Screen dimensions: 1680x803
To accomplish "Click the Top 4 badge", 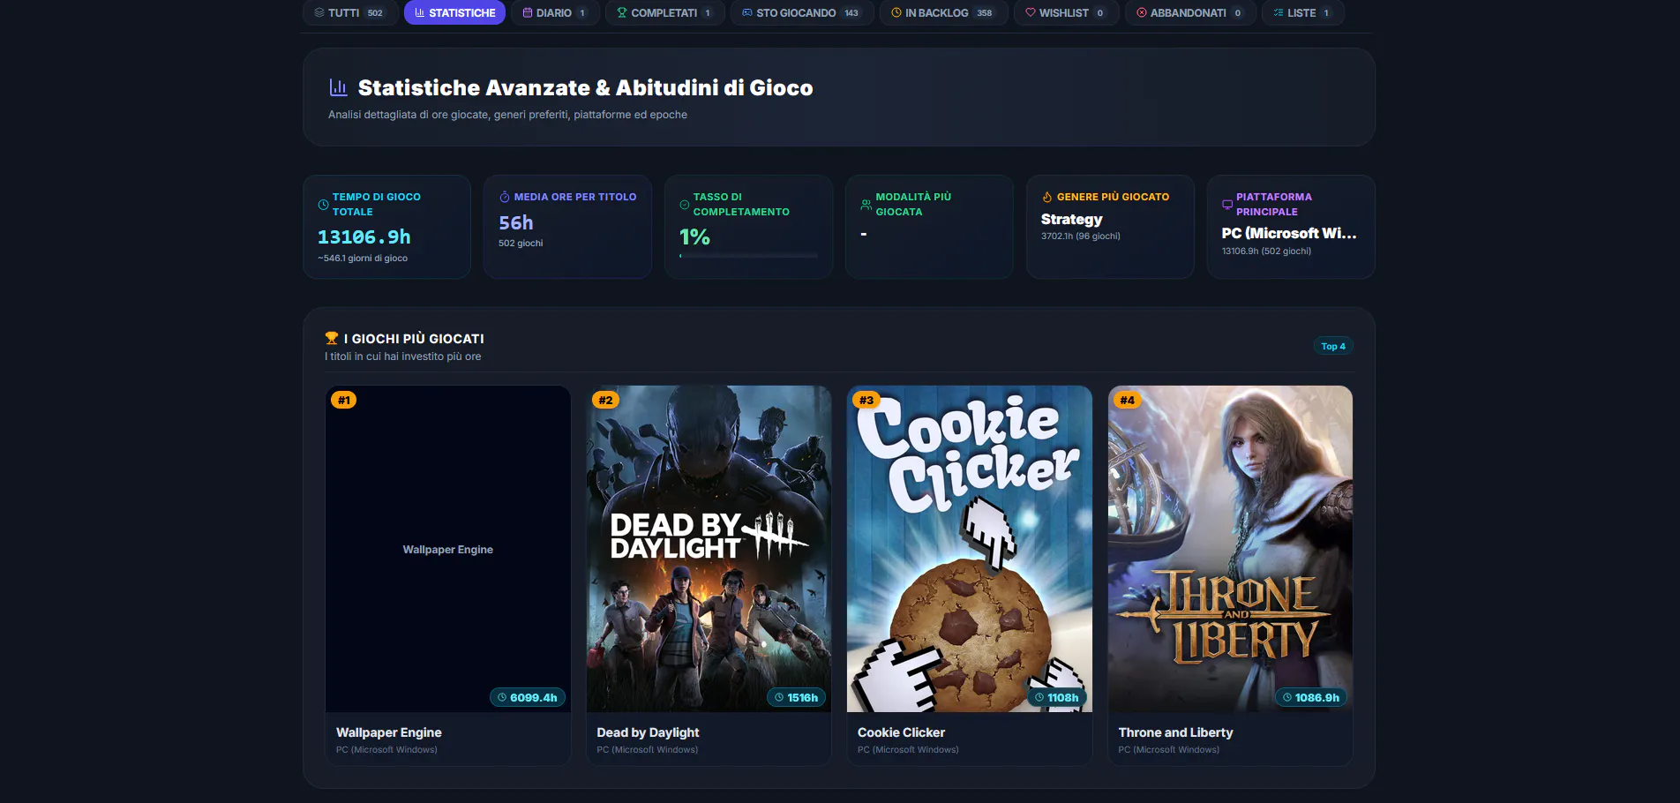I will pos(1333,346).
